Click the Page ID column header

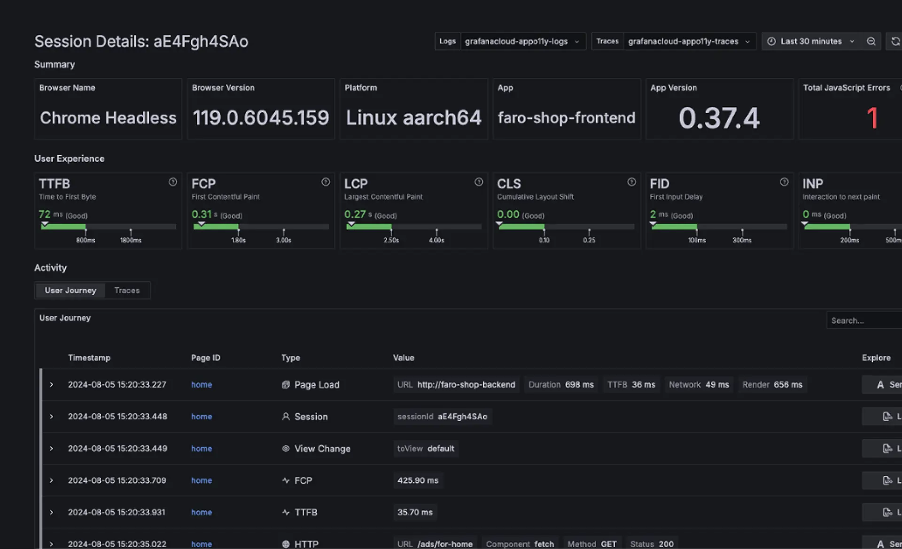click(x=205, y=358)
